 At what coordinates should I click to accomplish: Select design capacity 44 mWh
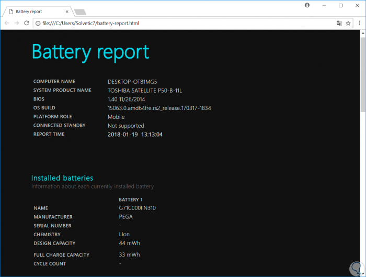click(129, 243)
